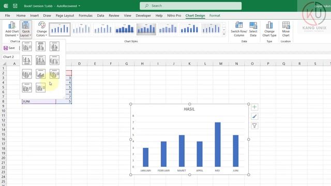Switch to the Review tab
The image size is (331, 186).
114,16
